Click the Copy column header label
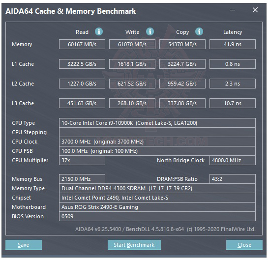 coord(182,32)
